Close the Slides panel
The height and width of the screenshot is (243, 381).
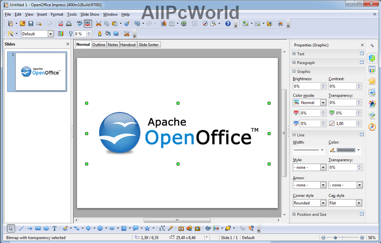68,44
